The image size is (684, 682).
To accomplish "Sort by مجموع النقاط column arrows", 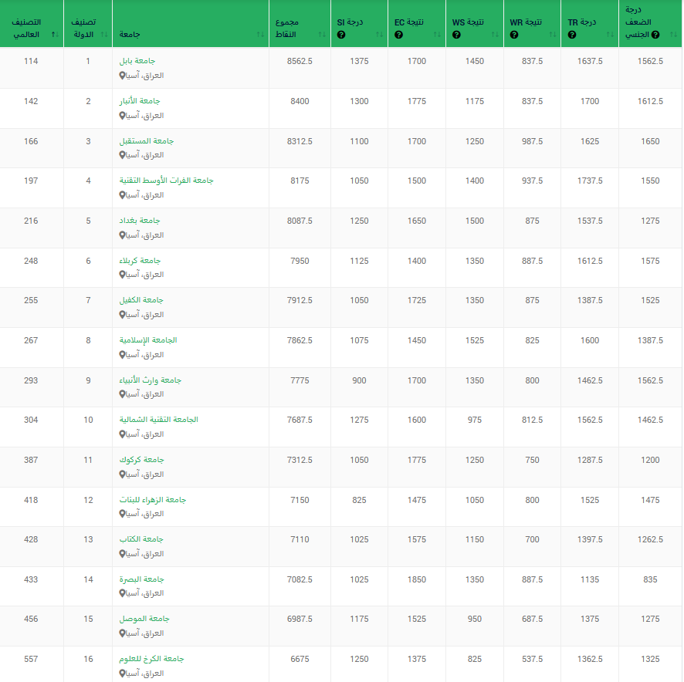I will pyautogui.click(x=321, y=35).
